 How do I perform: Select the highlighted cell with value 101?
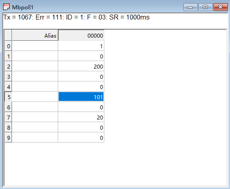point(81,97)
